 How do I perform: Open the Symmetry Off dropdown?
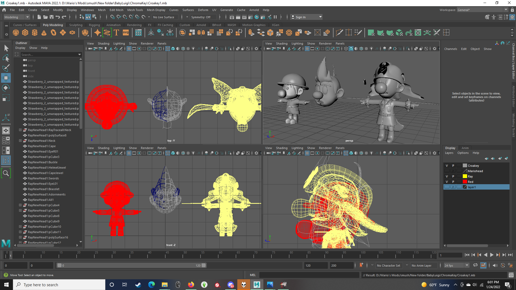point(203,17)
